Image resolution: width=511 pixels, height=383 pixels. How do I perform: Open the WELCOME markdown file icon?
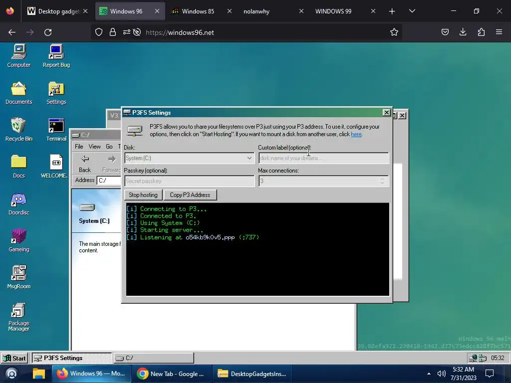click(x=55, y=167)
